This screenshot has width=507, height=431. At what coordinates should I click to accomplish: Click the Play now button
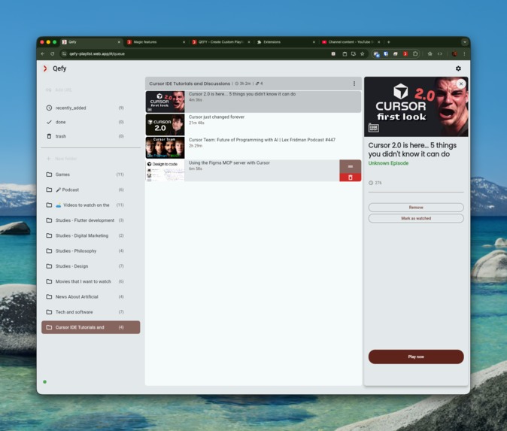click(x=416, y=357)
